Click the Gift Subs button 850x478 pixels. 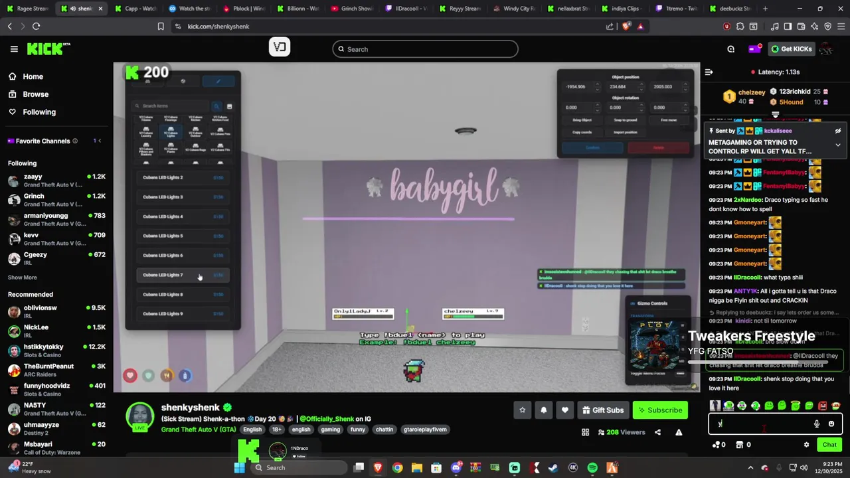coord(603,410)
